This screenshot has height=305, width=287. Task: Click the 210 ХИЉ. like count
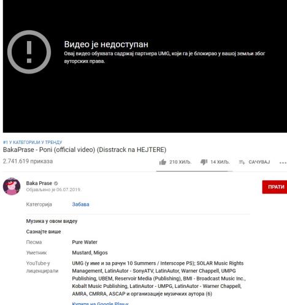[x=180, y=162]
